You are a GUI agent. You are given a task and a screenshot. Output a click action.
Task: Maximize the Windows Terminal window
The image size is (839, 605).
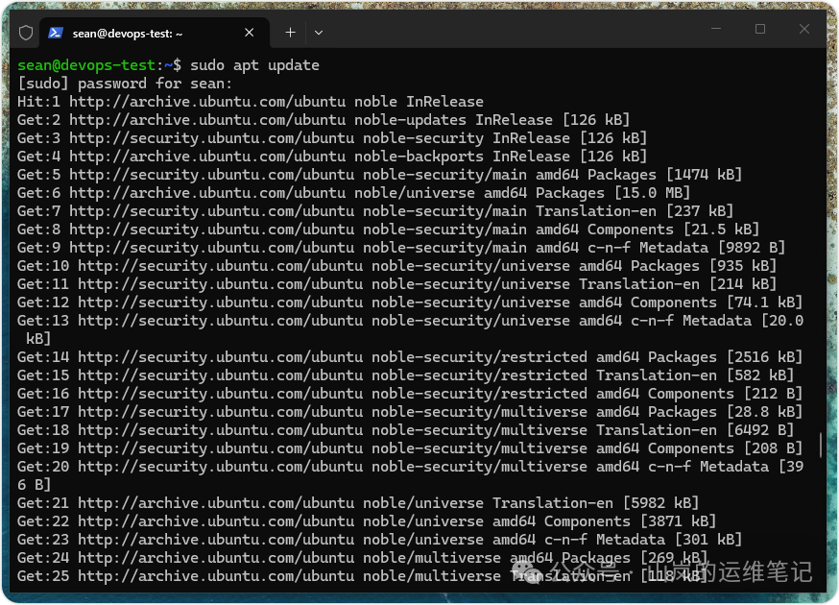click(760, 30)
